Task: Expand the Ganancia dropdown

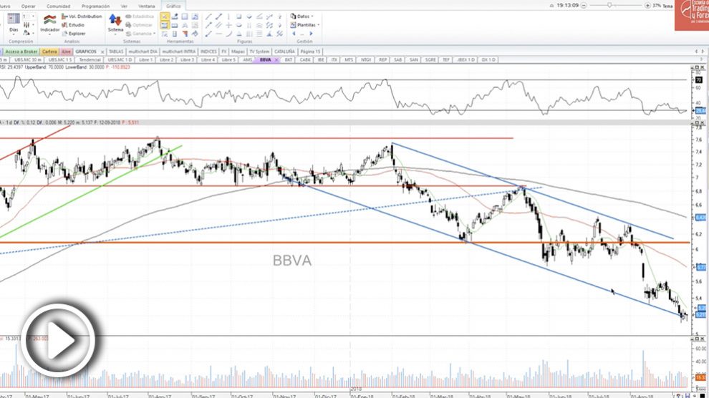Action: point(154,34)
